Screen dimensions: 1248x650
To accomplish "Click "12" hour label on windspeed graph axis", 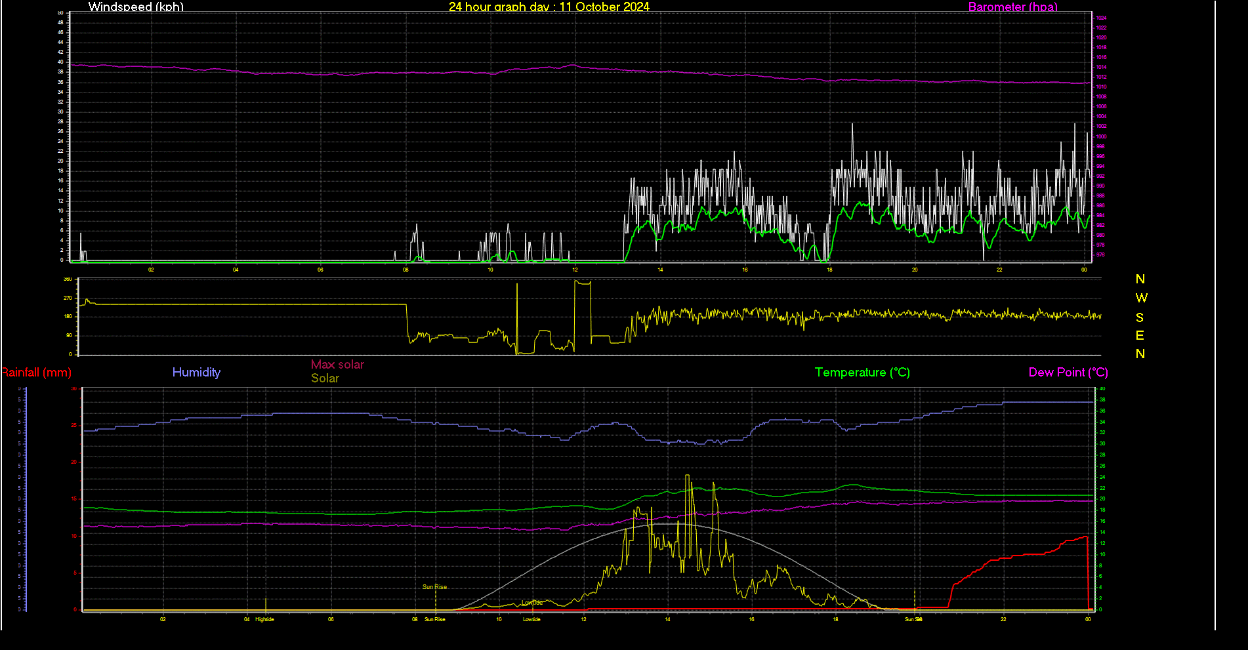I will [575, 270].
